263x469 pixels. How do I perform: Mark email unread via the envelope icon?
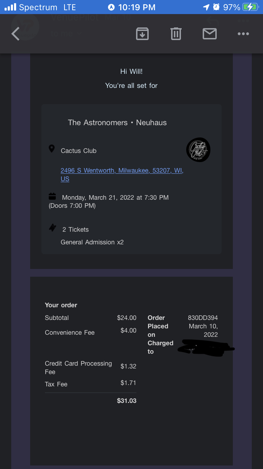[209, 34]
